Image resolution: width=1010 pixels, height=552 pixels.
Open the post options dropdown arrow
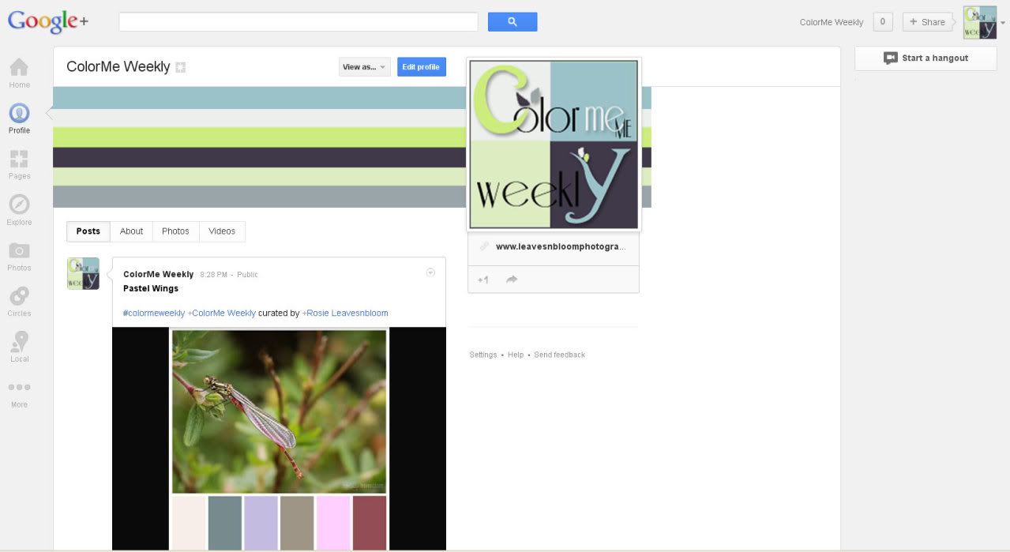pyautogui.click(x=430, y=272)
